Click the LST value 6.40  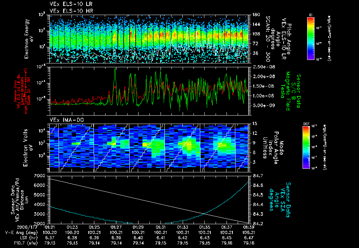[138, 238]
